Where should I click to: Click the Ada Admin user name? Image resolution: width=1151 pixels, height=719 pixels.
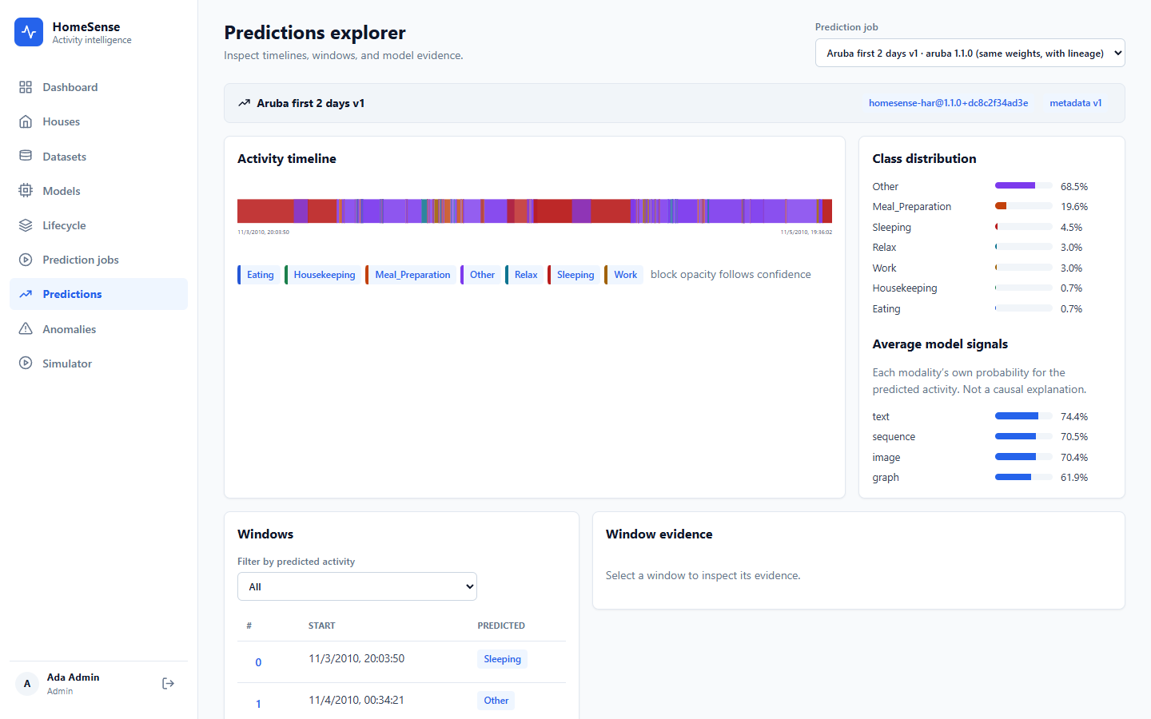pos(73,677)
